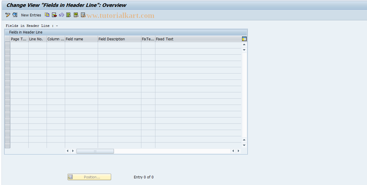Sort by Page T... column header
The height and width of the screenshot is (185, 367).
tap(19, 39)
